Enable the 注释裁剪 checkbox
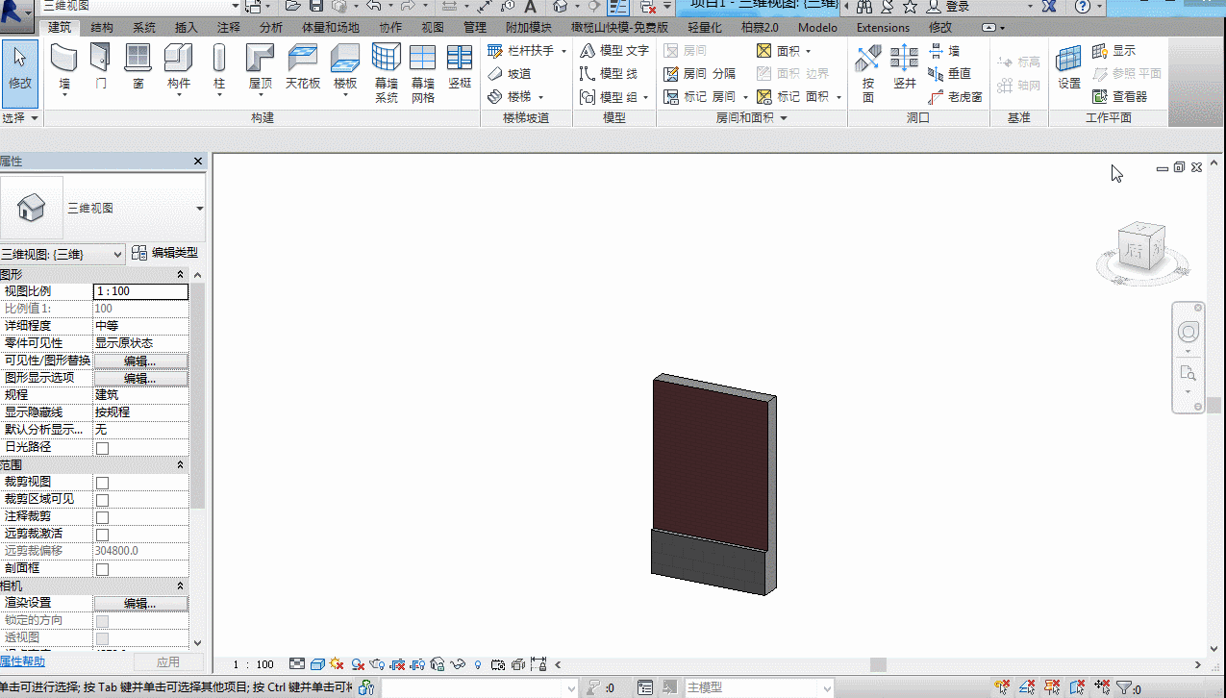The width and height of the screenshot is (1226, 698). tap(102, 517)
